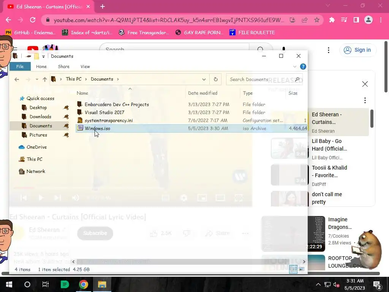
Task: Reload the YouTube page in Chrome
Action: [33, 20]
